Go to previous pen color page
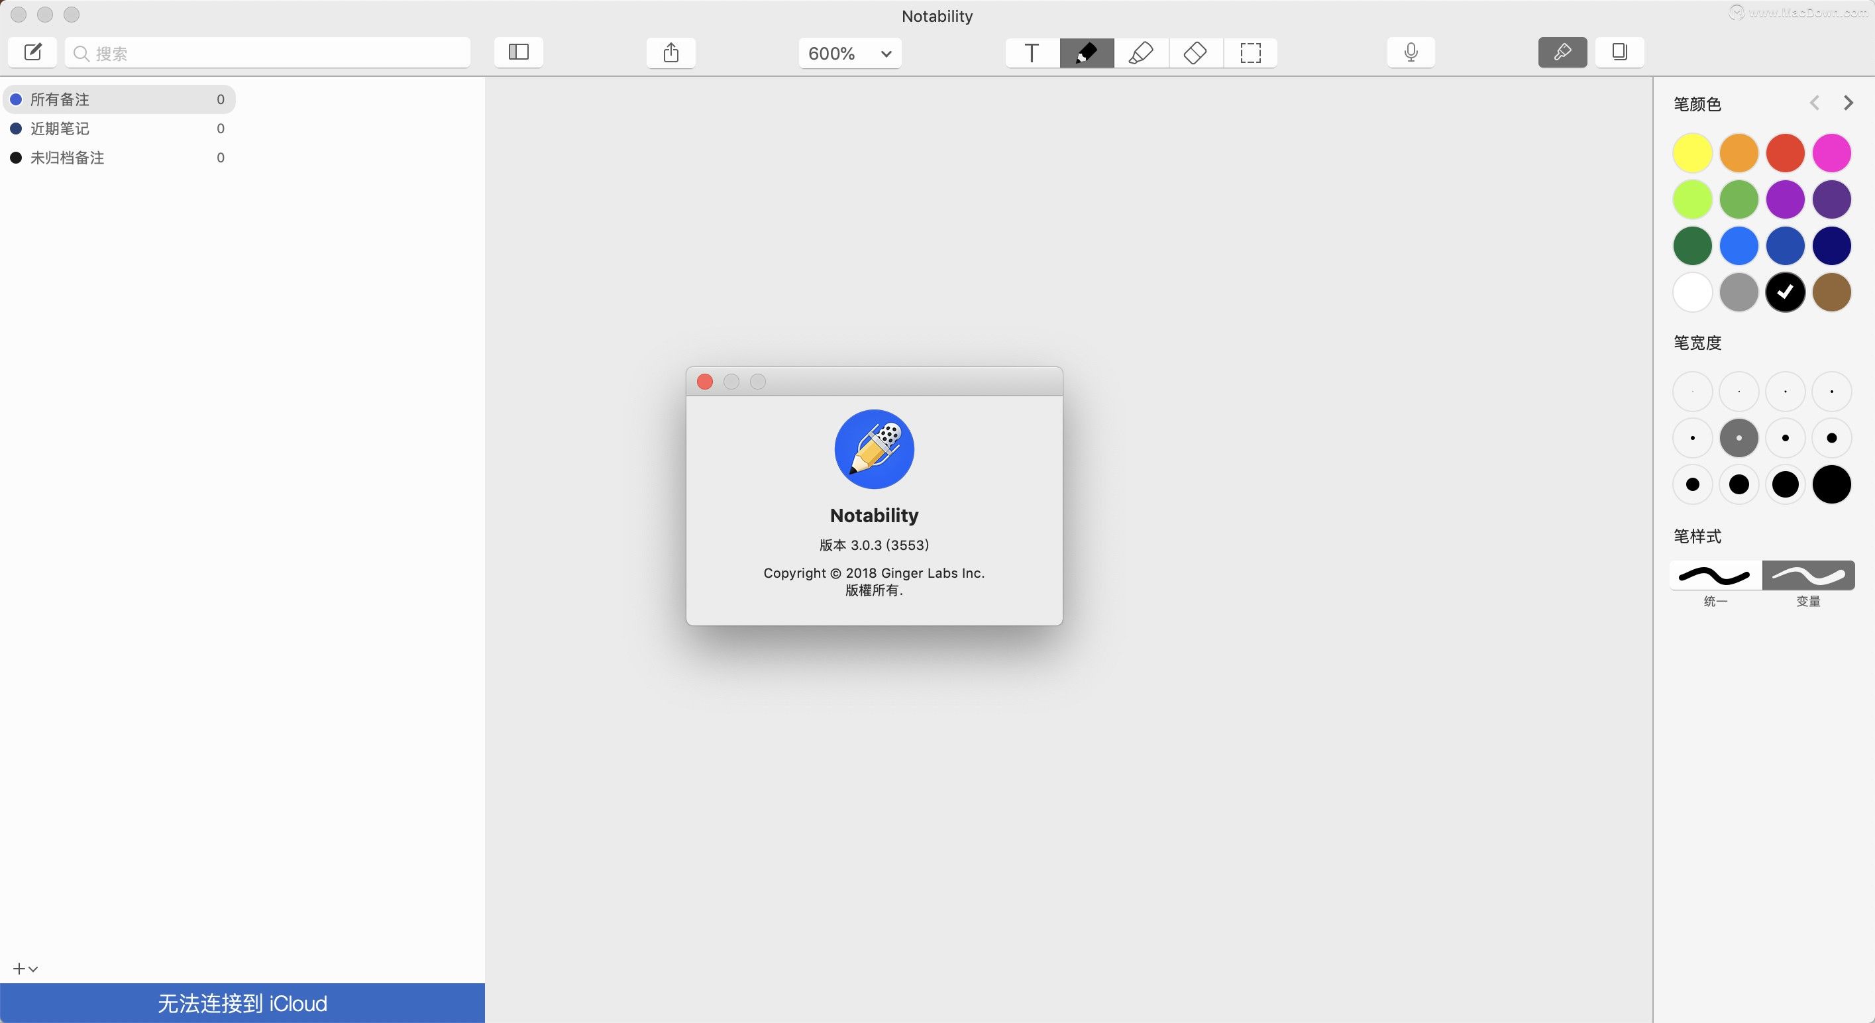This screenshot has width=1875, height=1023. tap(1815, 103)
